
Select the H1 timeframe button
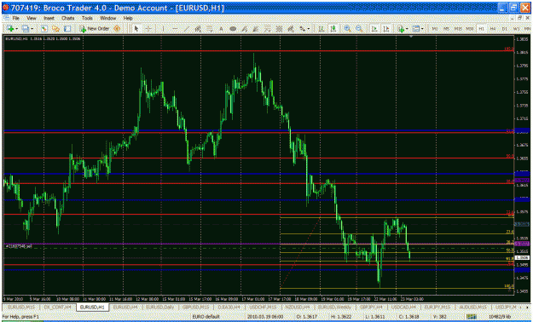coord(481,29)
